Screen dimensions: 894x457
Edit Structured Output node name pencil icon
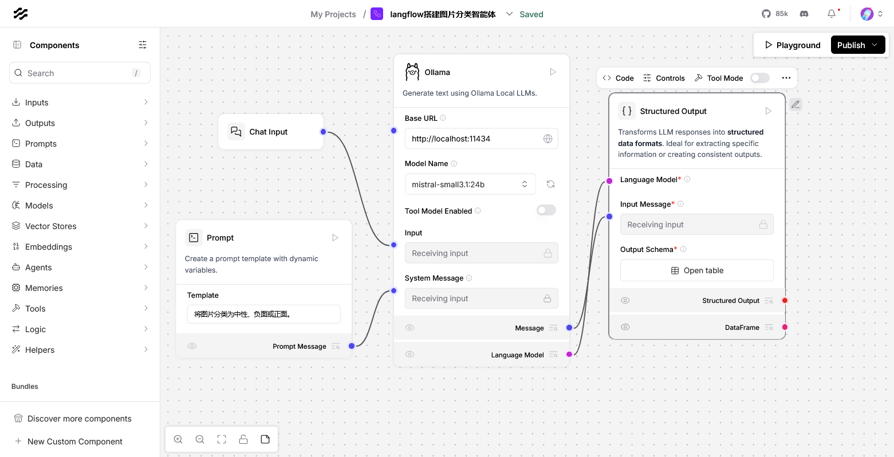point(795,104)
